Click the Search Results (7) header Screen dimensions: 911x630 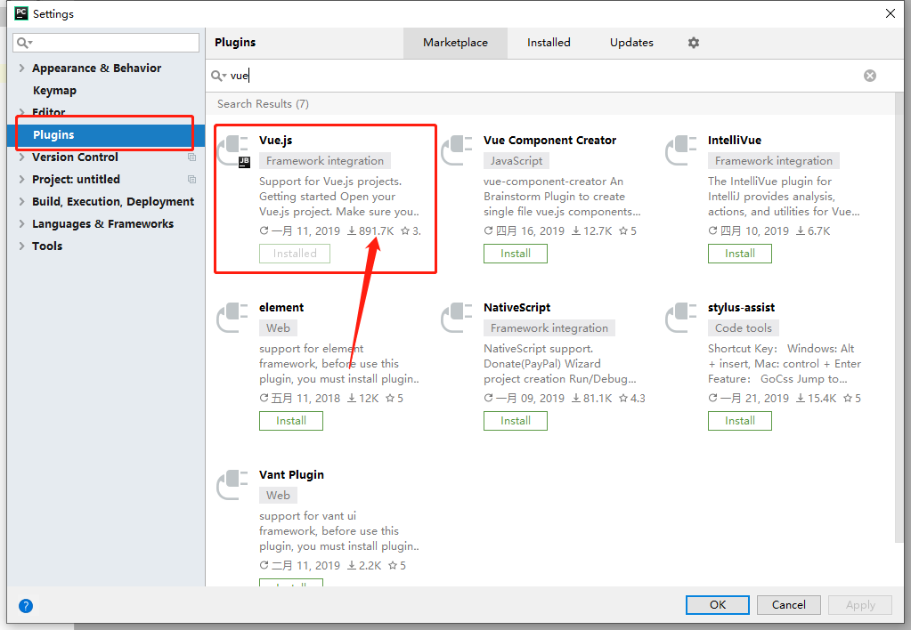click(263, 104)
